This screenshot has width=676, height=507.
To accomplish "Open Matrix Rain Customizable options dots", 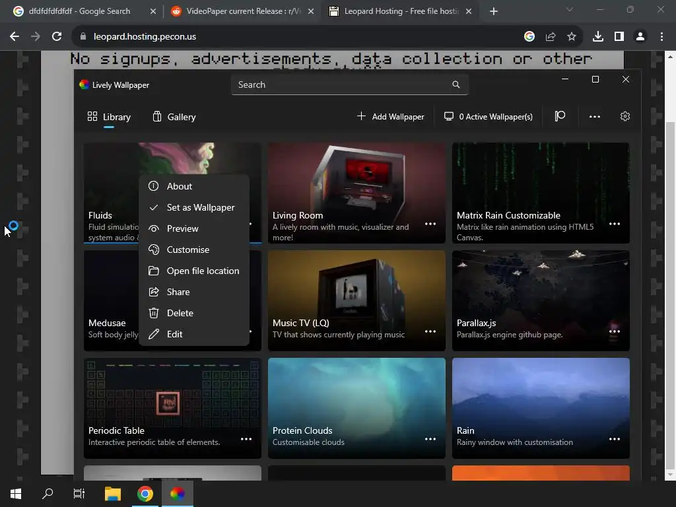I will (x=615, y=224).
